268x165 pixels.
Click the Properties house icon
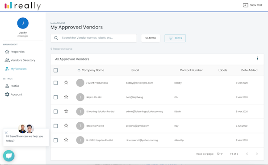pyautogui.click(x=7, y=52)
